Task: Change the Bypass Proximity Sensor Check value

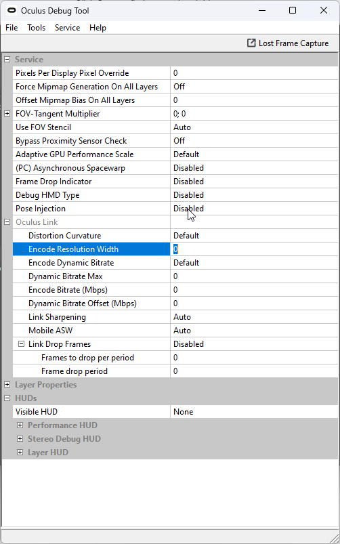Action: 254,141
